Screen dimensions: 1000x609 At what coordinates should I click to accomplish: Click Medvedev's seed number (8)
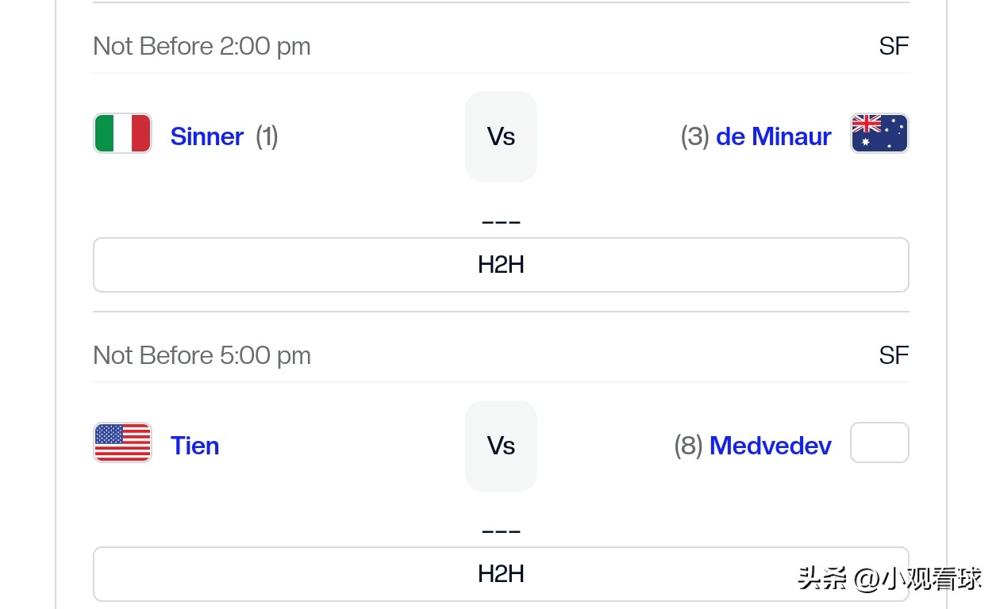coord(688,446)
